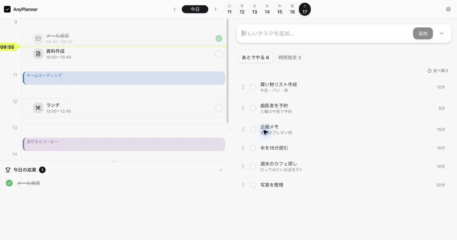Go to the next day with right arrow
Viewport: 457px width, 240px height.
[x=216, y=9]
